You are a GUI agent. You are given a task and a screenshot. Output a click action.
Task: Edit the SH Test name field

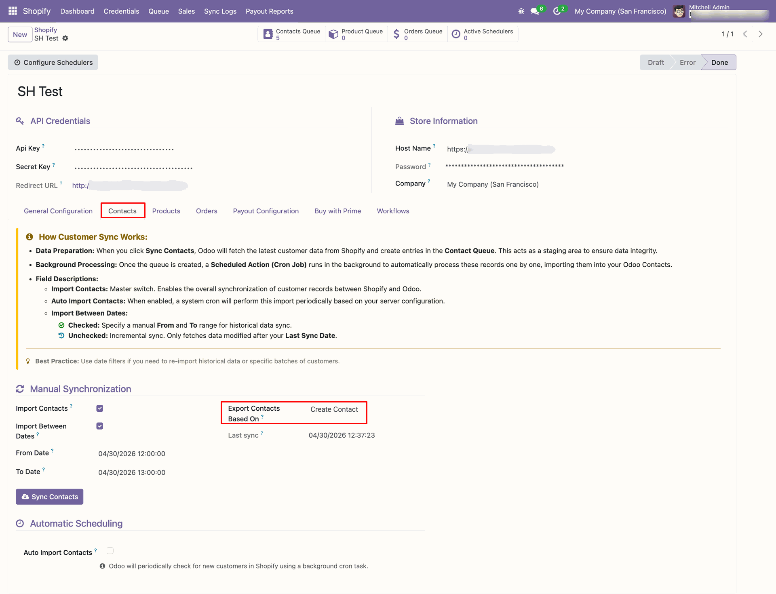tap(40, 92)
